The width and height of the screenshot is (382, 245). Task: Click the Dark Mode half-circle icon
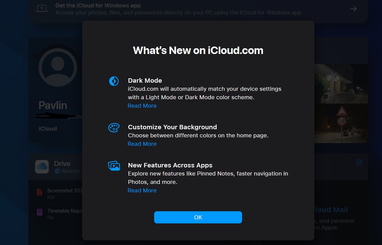click(x=114, y=81)
